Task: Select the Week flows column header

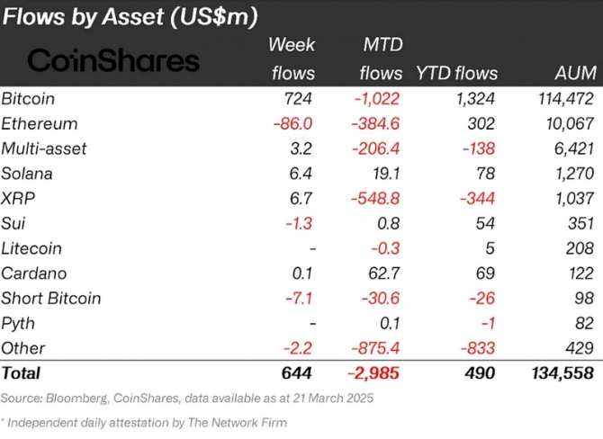Action: tap(292, 58)
